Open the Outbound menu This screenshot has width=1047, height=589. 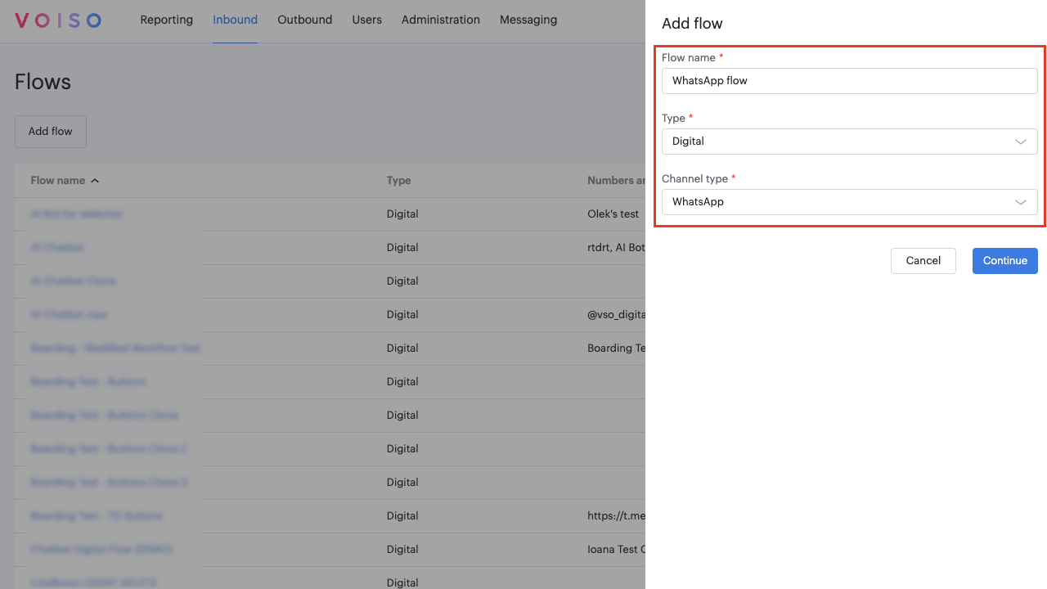[x=305, y=20]
